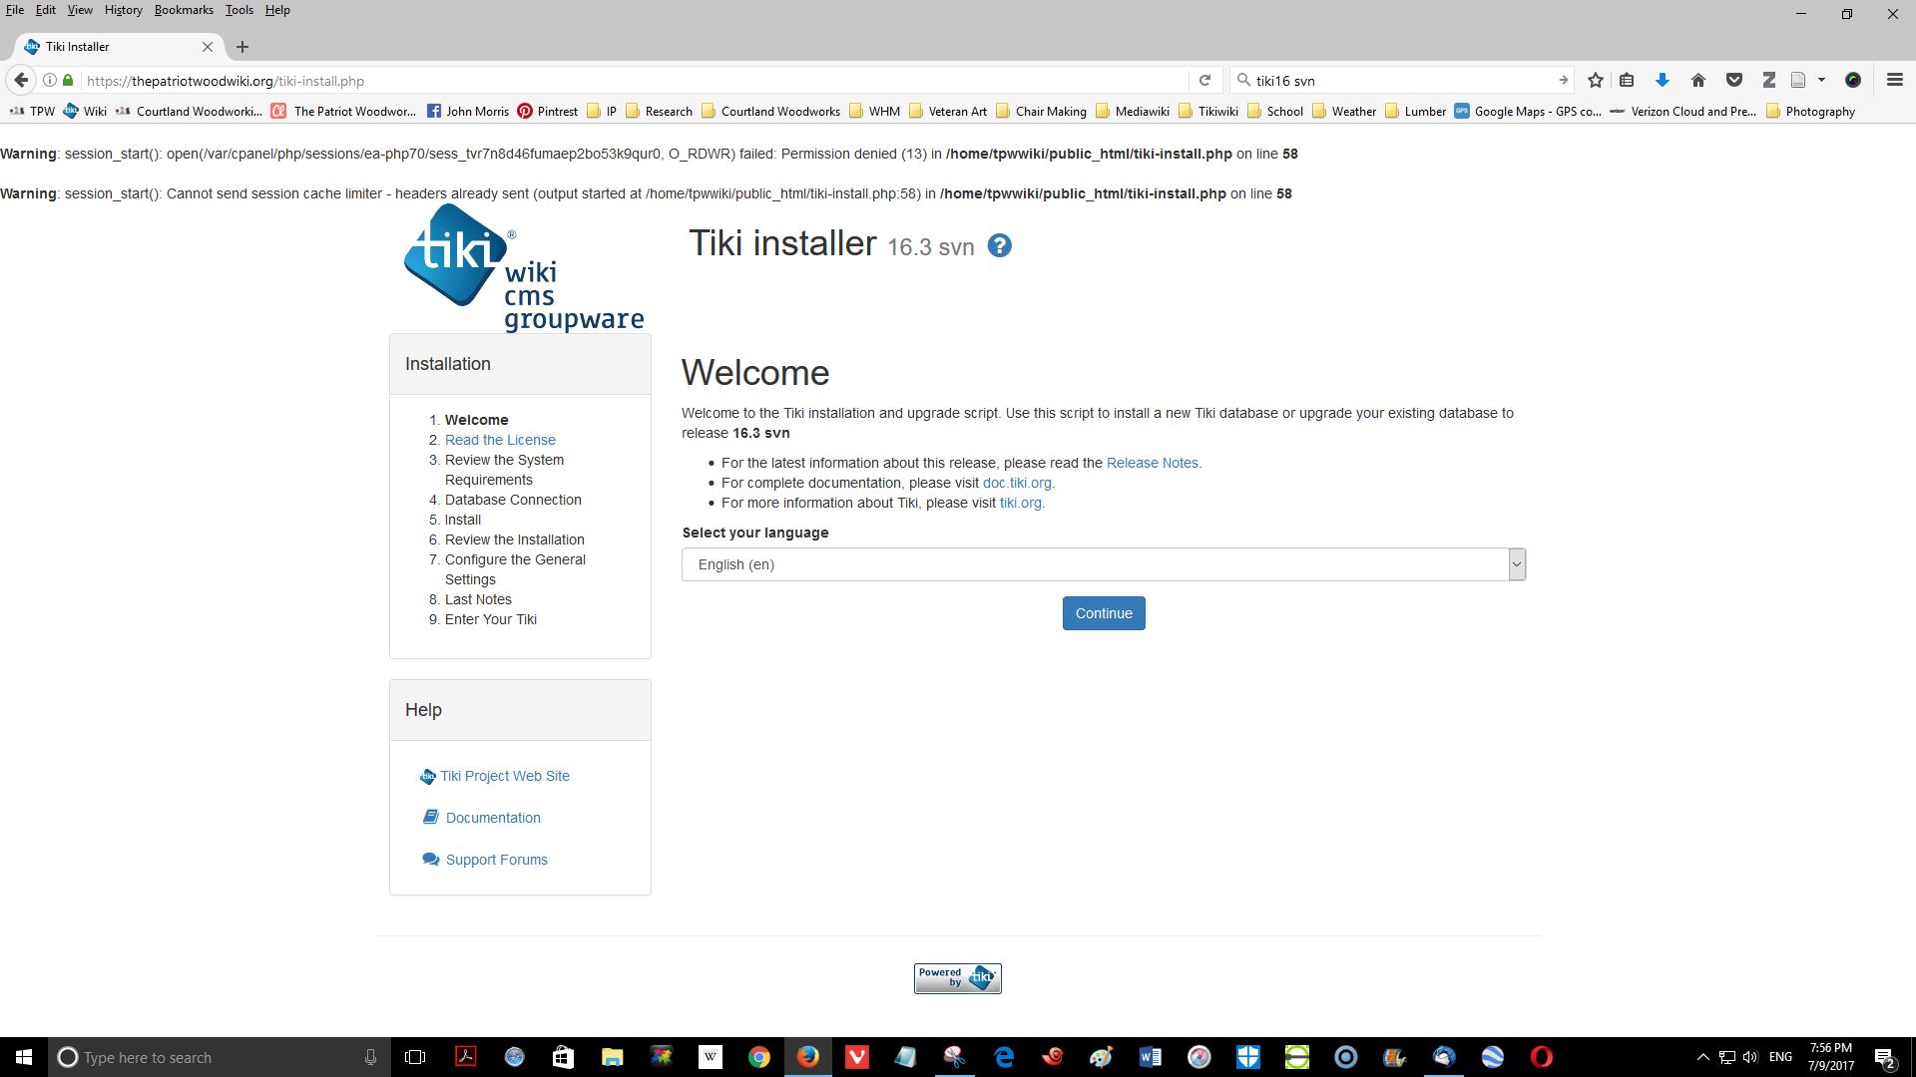Screen dimensions: 1916x1077
Task: Open the Tikiwiki bookmarks folder
Action: pos(1208,112)
